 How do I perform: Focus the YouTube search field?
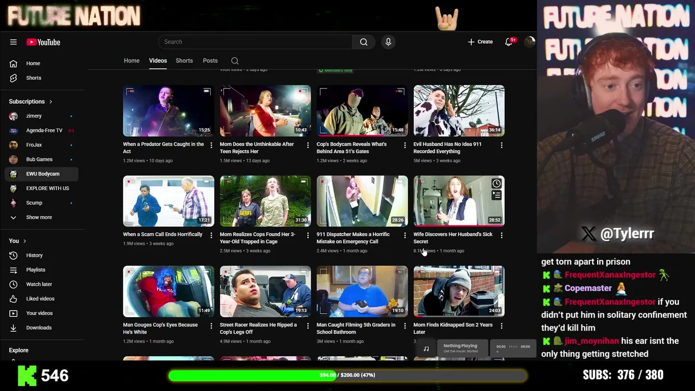pyautogui.click(x=255, y=42)
